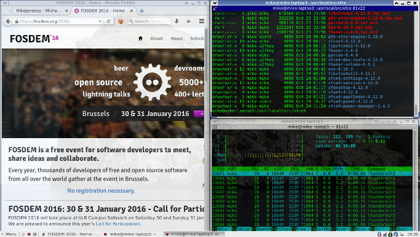This screenshot has width=420, height=237.
Task: Select htop process row PID 13692
Action: (312, 215)
